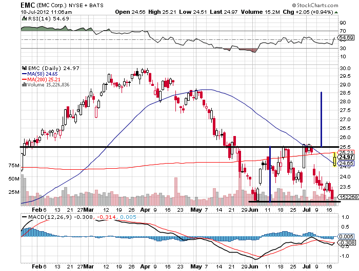Click the 'Open 24.56' header value
The image size is (359, 271).
pos(130,12)
